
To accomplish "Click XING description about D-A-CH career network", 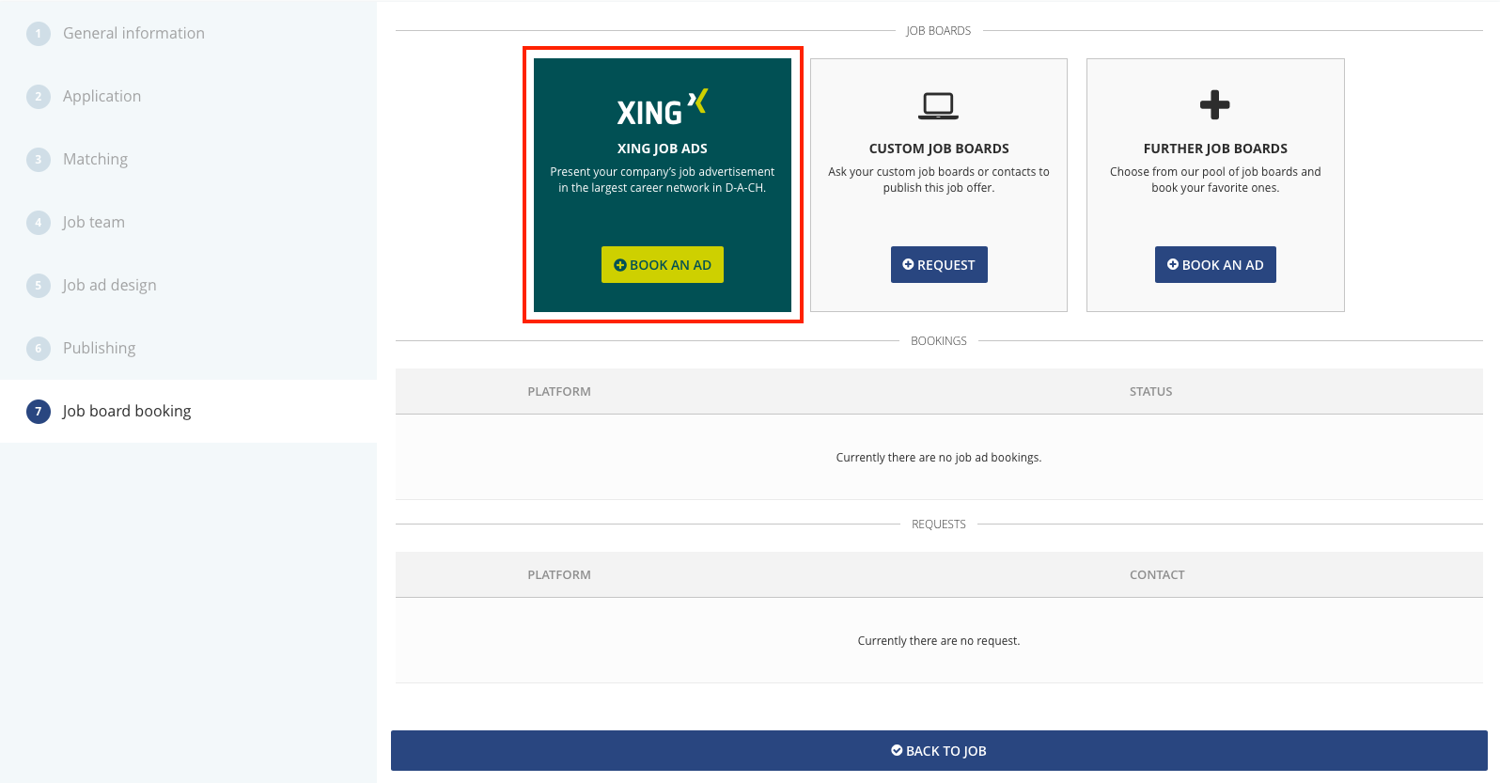I will point(663,180).
